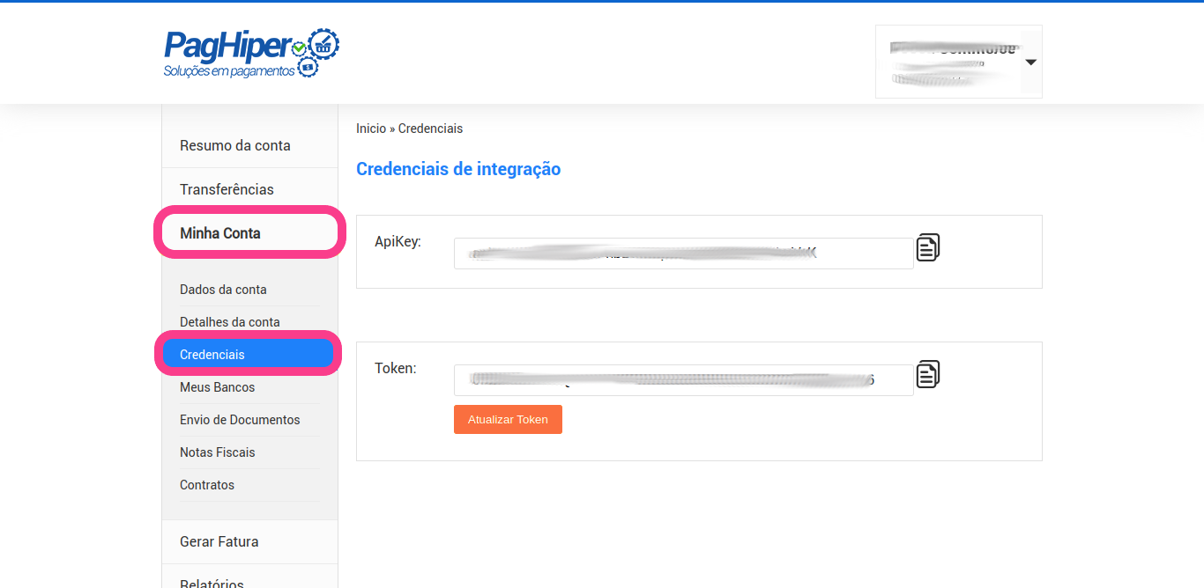1204x588 pixels.
Task: Click the Credenciais de integração heading
Action: point(458,169)
